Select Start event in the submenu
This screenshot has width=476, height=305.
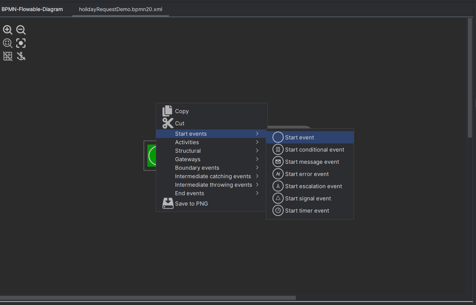tap(310, 138)
